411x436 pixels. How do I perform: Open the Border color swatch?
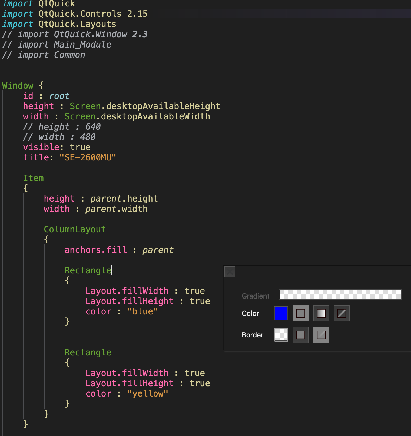pos(281,335)
